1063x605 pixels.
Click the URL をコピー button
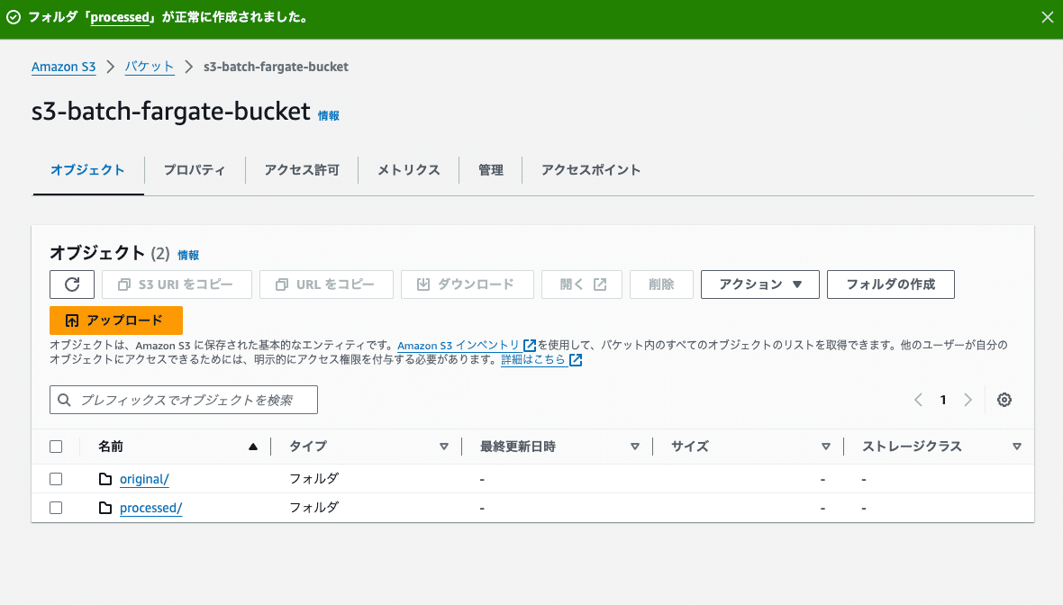pos(326,284)
